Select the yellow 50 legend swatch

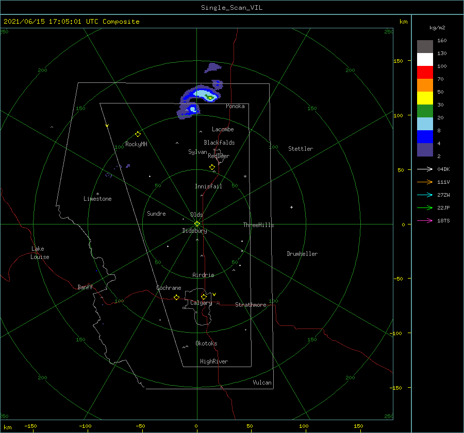425,98
